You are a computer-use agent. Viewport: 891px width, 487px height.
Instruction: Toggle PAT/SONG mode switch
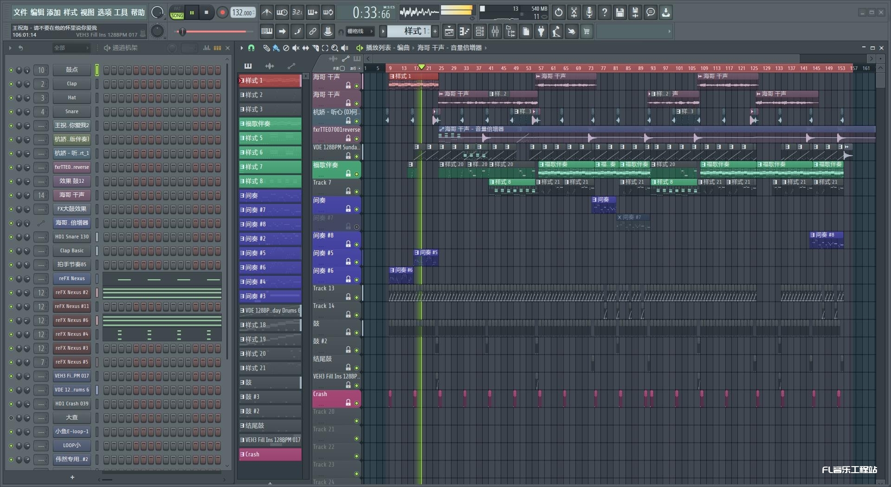[x=177, y=13]
